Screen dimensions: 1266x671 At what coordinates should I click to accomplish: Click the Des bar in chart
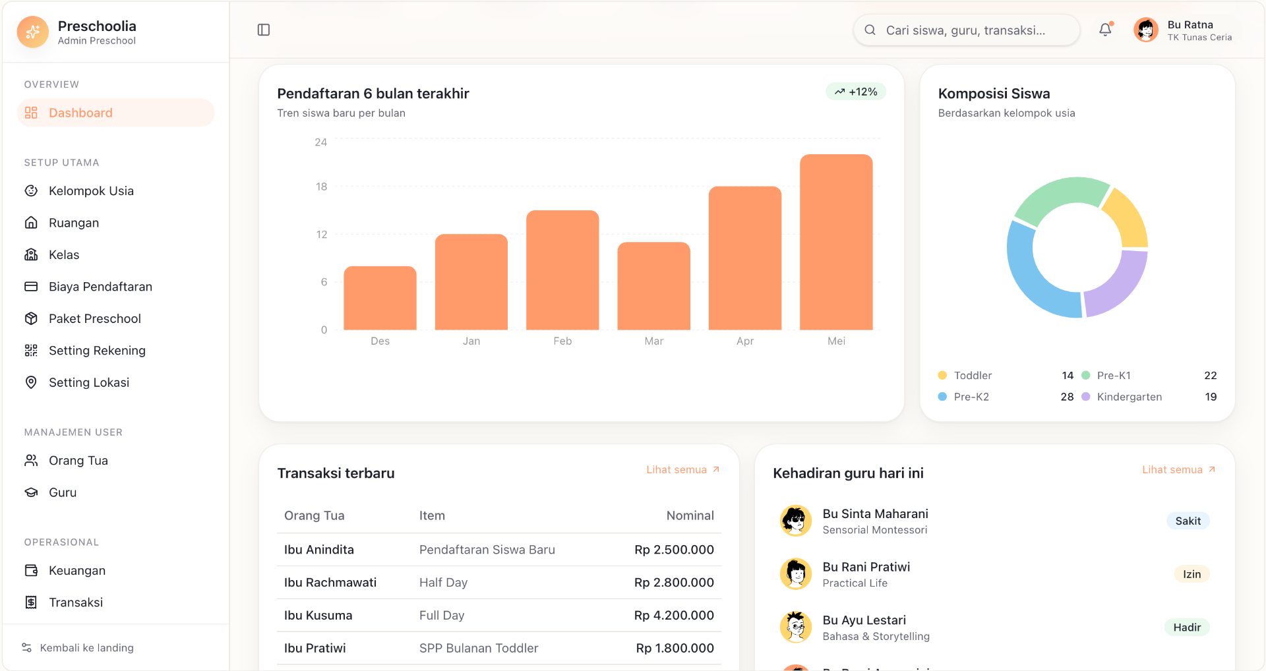pyautogui.click(x=380, y=298)
